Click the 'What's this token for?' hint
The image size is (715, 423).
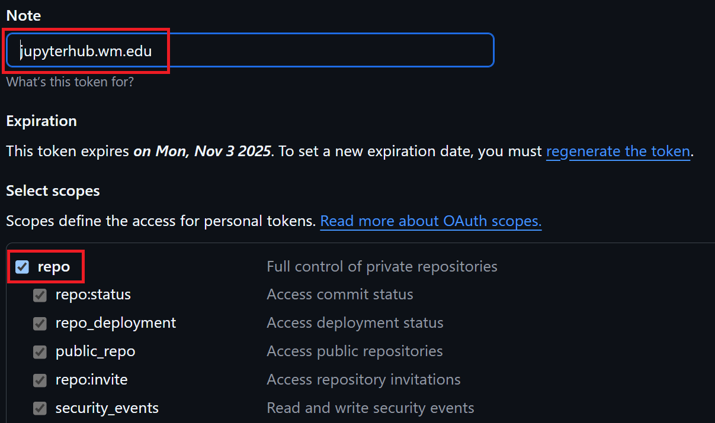(x=70, y=82)
